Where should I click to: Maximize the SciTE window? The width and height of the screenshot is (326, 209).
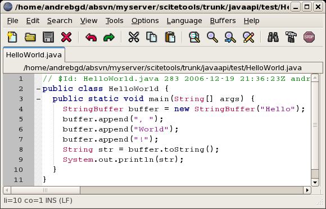click(307, 7)
